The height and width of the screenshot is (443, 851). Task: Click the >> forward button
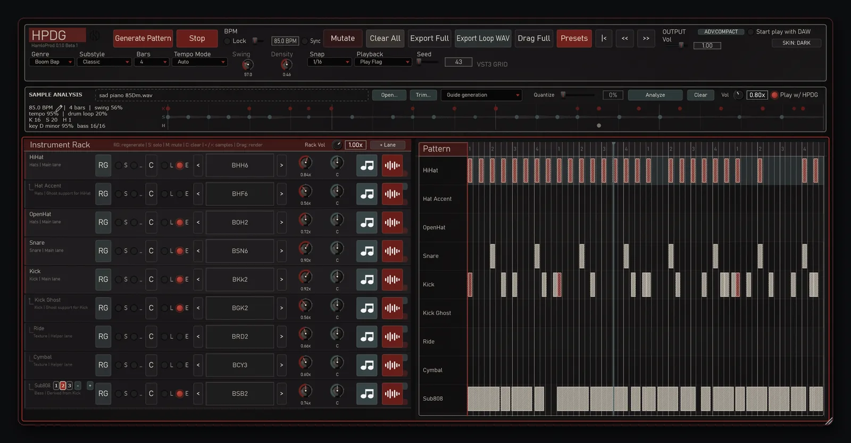646,38
